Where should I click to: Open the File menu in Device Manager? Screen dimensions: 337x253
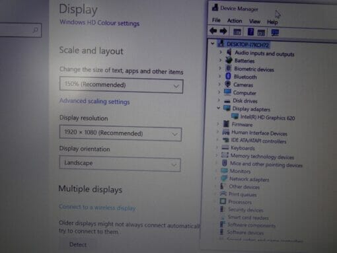point(216,20)
